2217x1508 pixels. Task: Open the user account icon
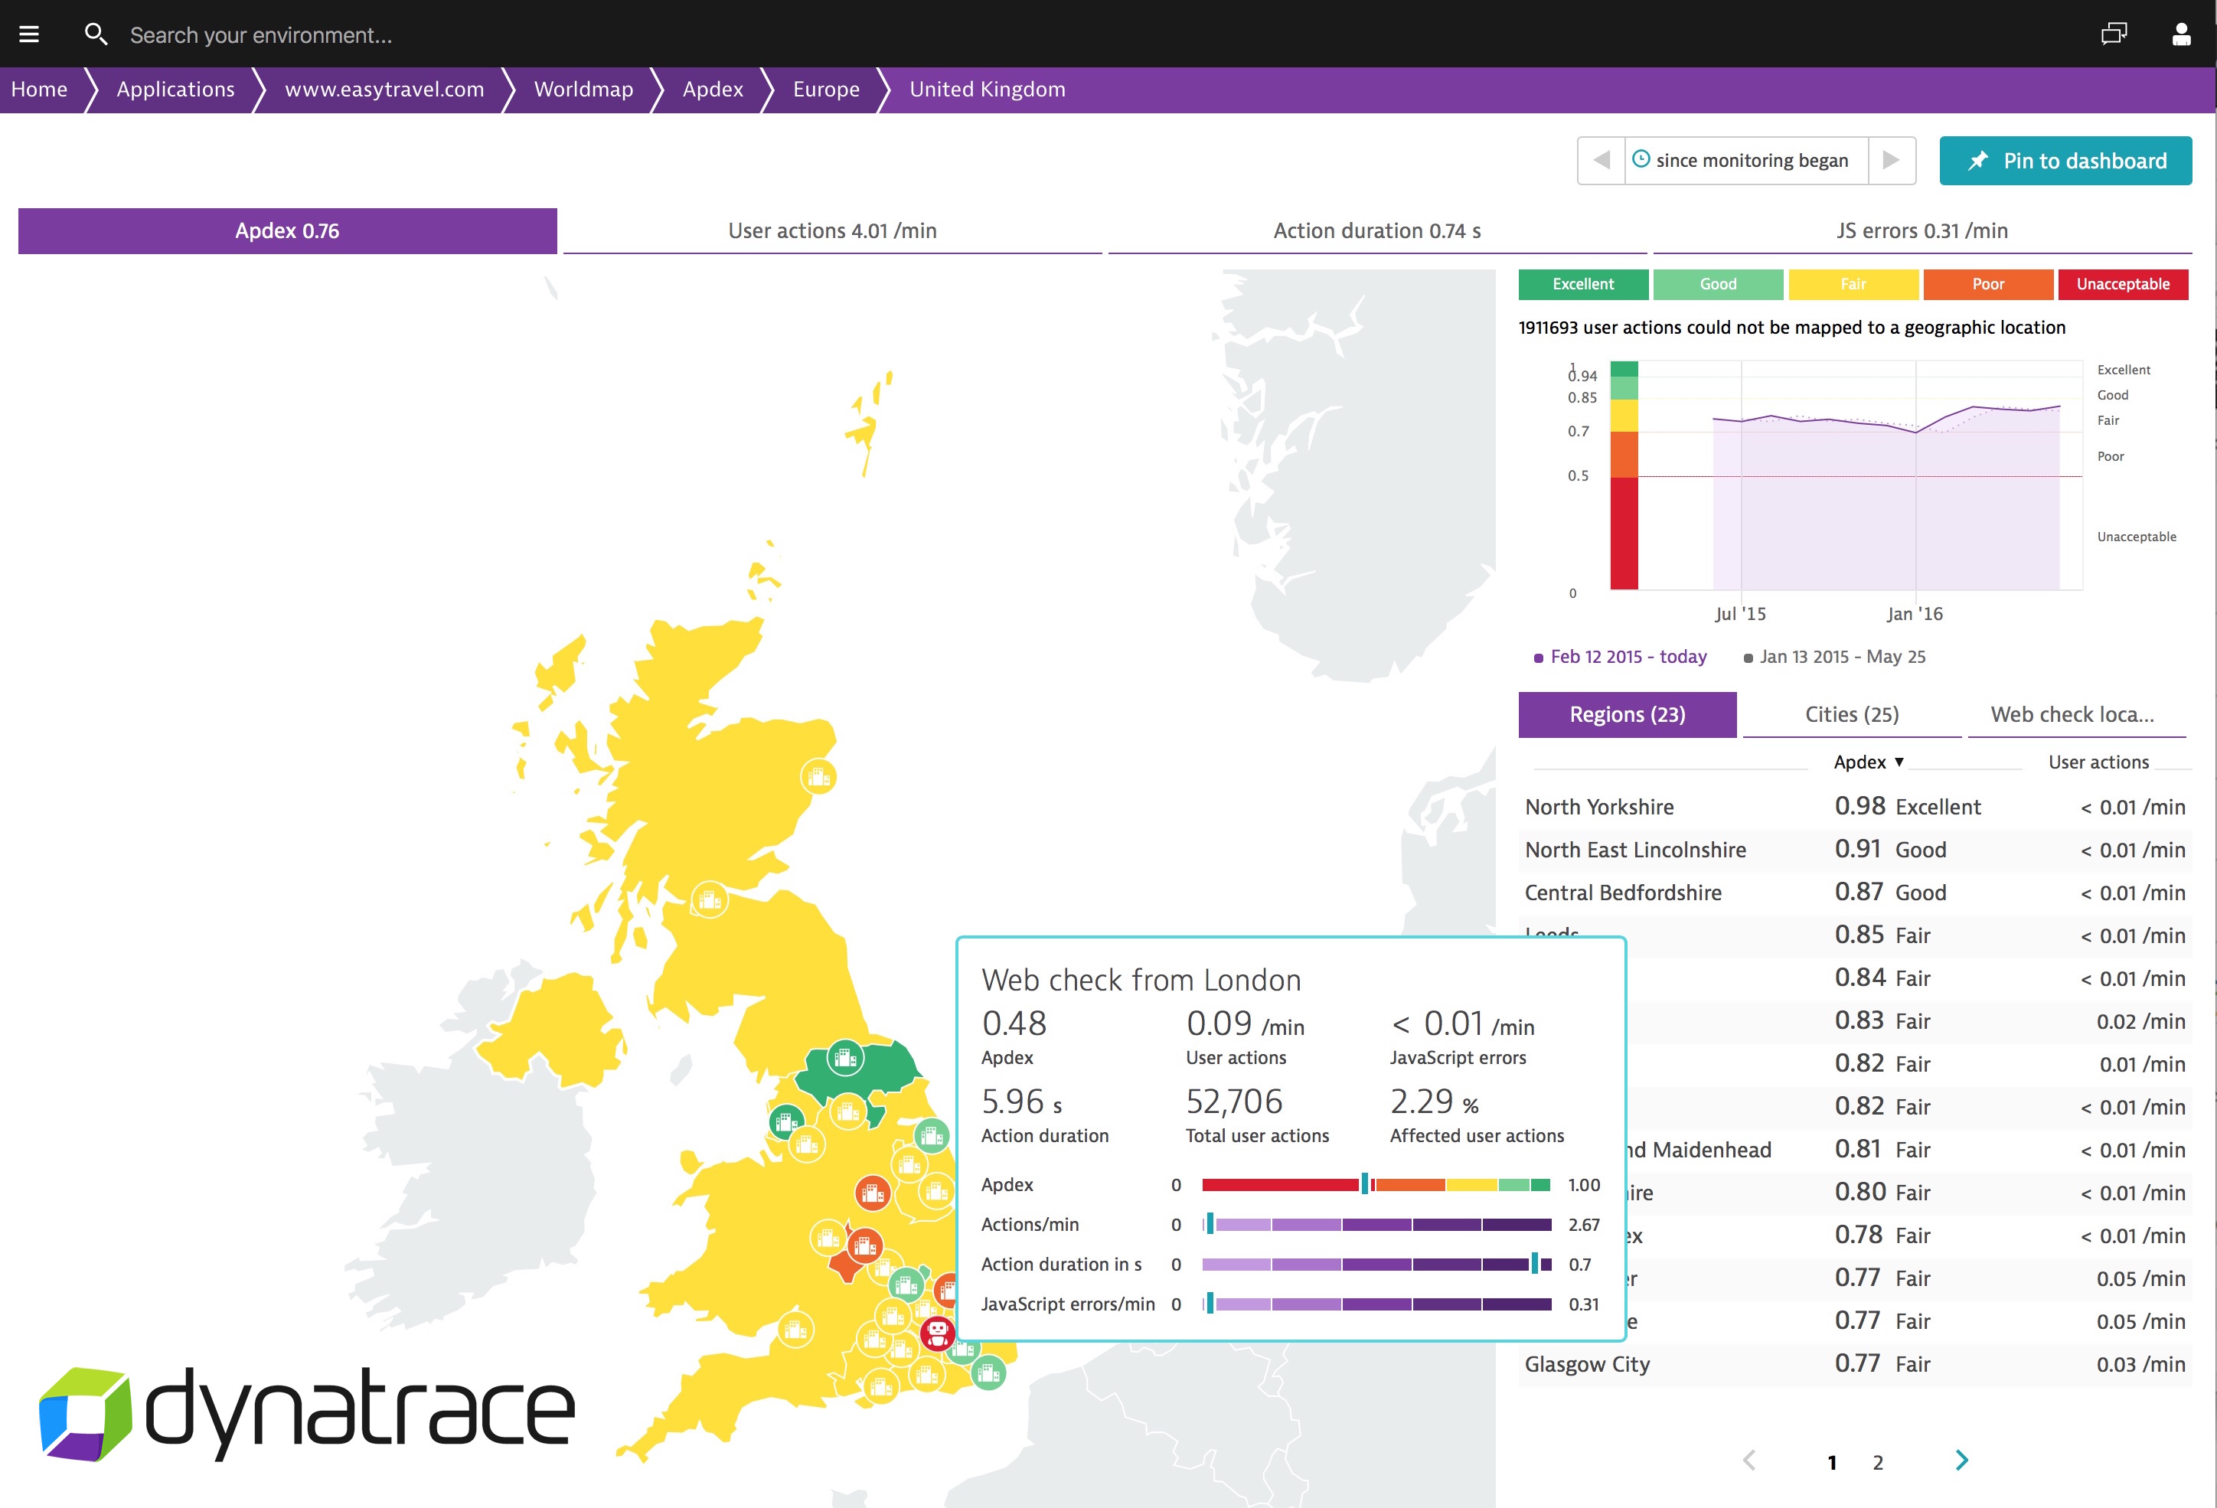pos(2181,34)
